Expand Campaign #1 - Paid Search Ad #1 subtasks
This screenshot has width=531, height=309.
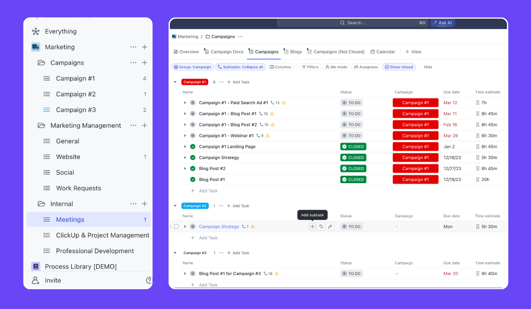pyautogui.click(x=185, y=103)
